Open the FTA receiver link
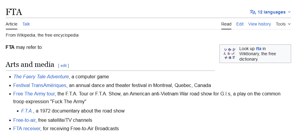Image resolution: width=295 pixels, height=135 pixels. [x=27, y=128]
